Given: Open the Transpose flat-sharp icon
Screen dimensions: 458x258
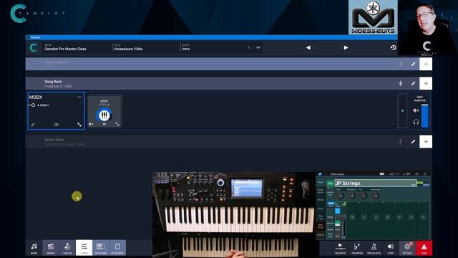Looking at the screenshot, I should click(356, 248).
